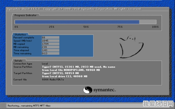Click the 'MB remaining' label
The height and width of the screenshot is (109, 175).
tap(21, 47)
